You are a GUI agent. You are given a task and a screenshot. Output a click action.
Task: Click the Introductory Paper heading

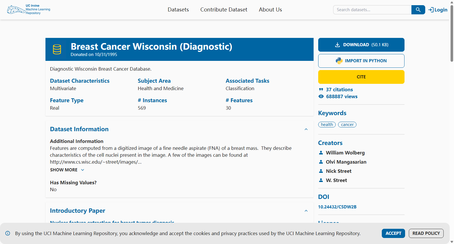[x=78, y=211]
